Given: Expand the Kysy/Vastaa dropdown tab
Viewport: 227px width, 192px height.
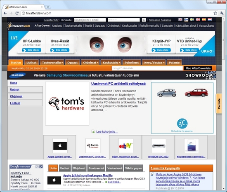Looking at the screenshot, I should [154, 63].
